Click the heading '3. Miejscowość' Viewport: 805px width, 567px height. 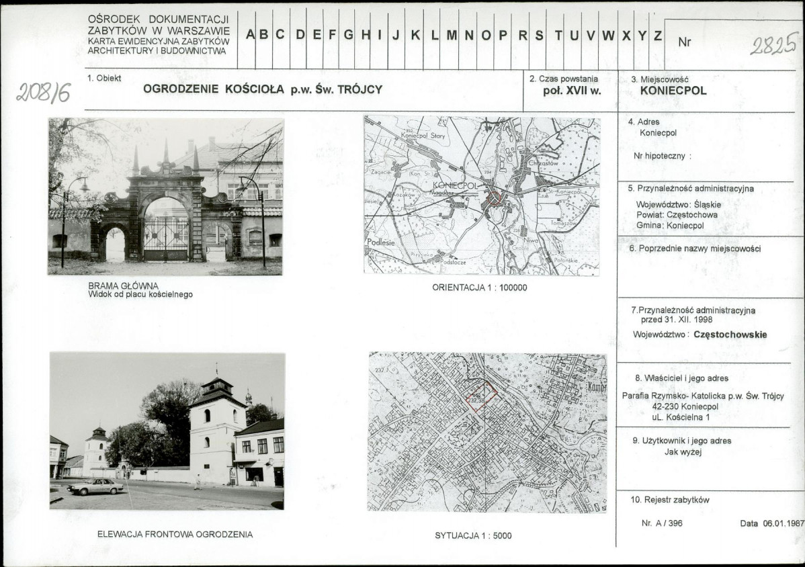pos(660,79)
